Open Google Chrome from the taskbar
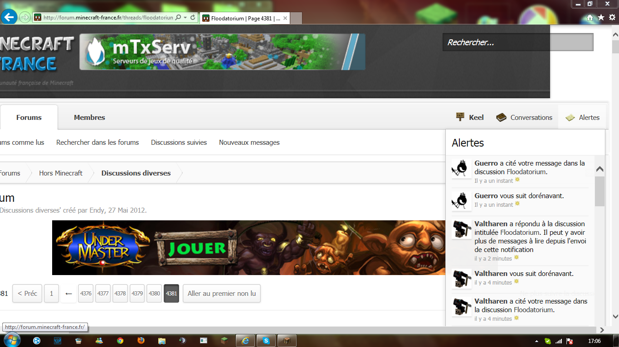This screenshot has height=347, width=619. [120, 341]
